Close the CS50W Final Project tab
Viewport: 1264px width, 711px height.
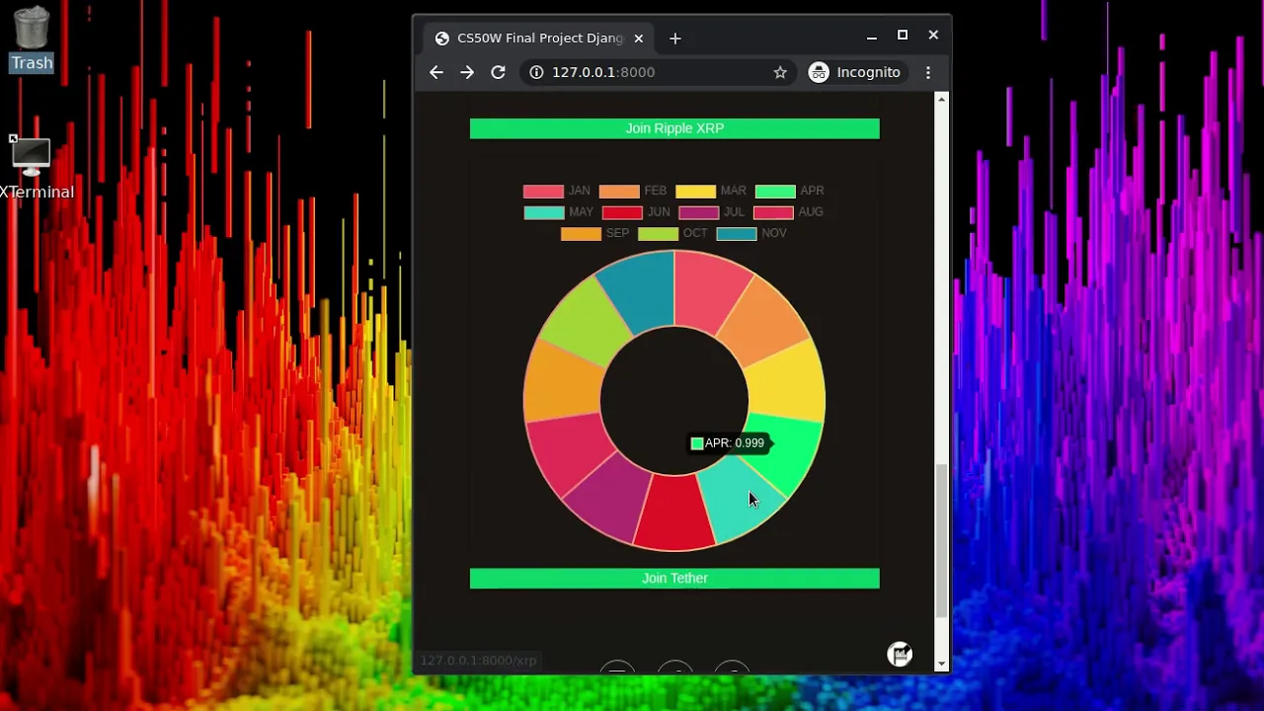(x=639, y=39)
